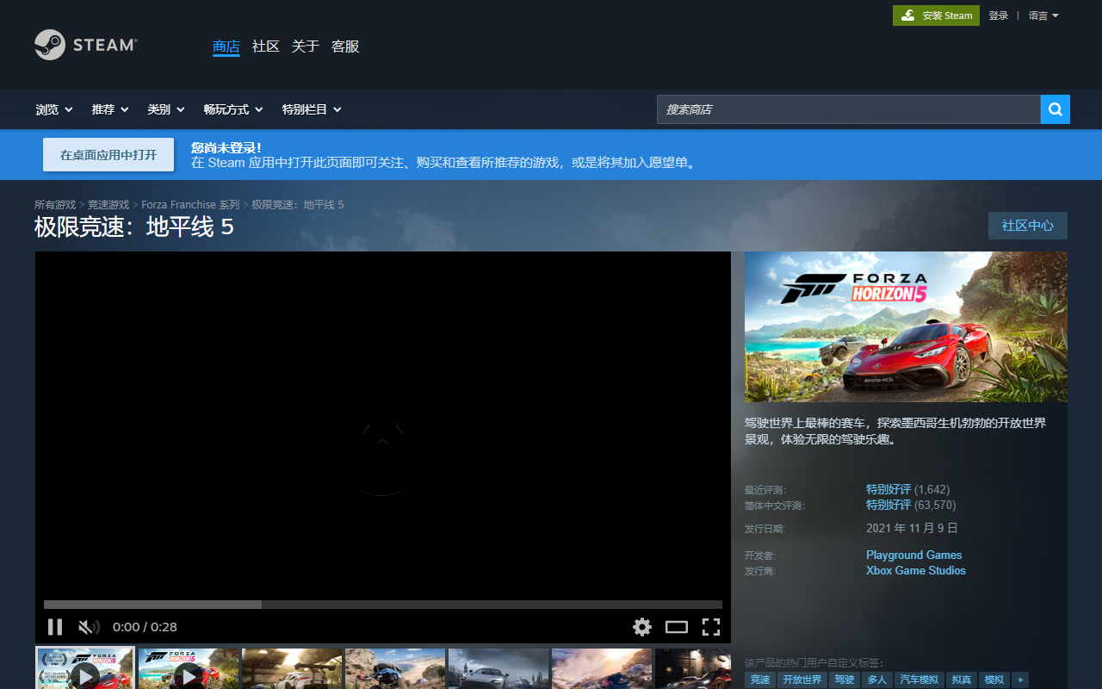Screen dimensions: 1102x689
Task: Click the last breadcrumb 极限竞速:地平线 5
Action: pos(298,205)
